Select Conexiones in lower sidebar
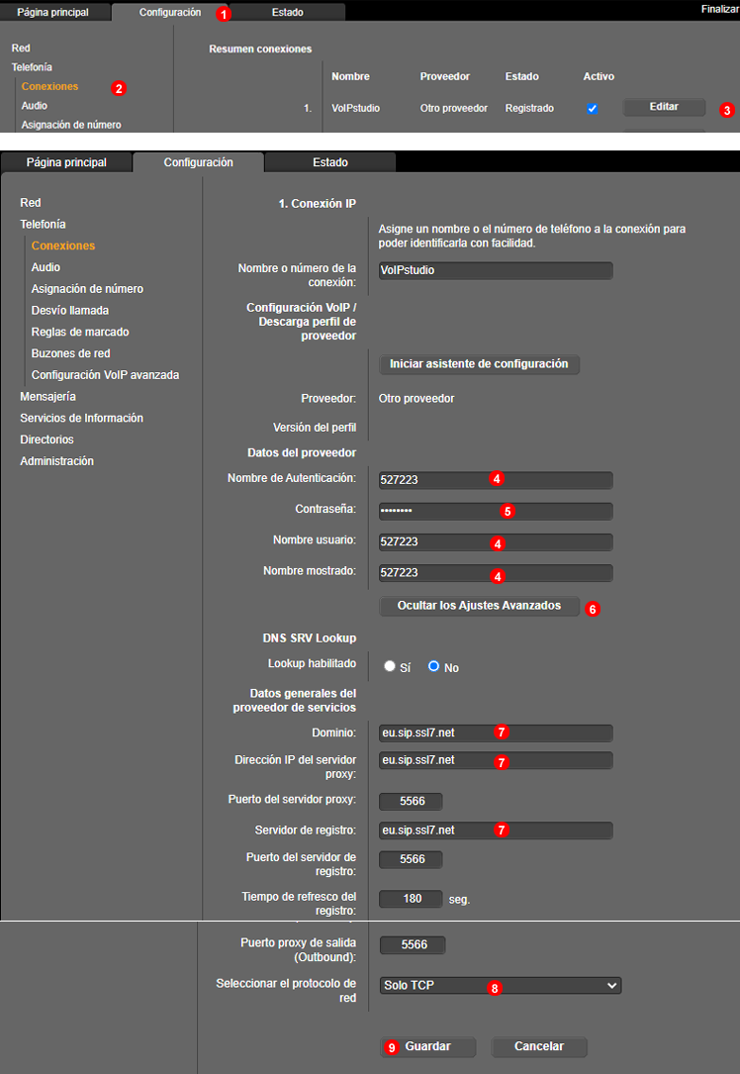The height and width of the screenshot is (1074, 740). 63,245
